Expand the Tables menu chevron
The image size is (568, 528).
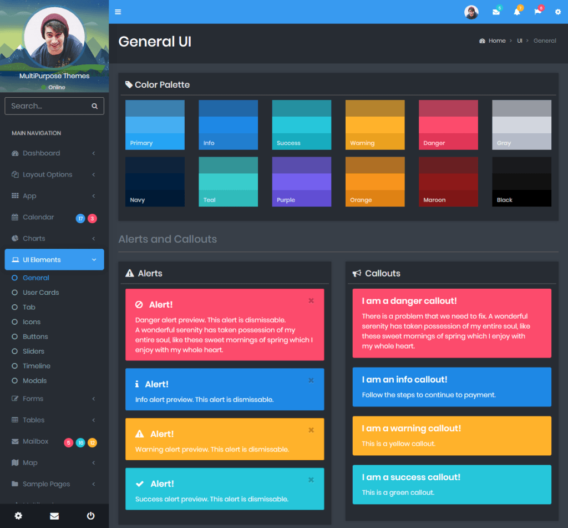click(x=93, y=420)
